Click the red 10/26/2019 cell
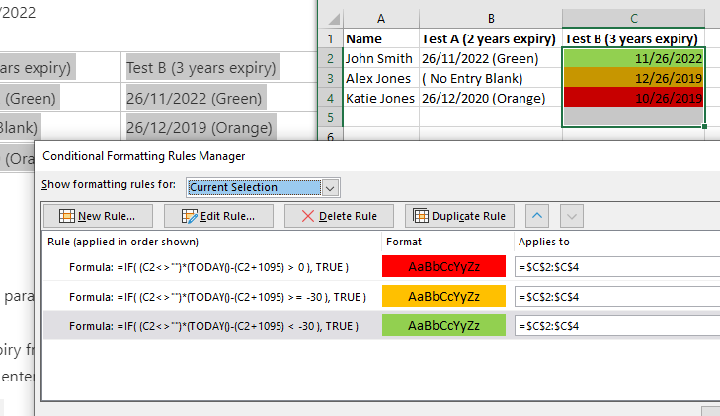This screenshot has height=416, width=720. coord(634,98)
